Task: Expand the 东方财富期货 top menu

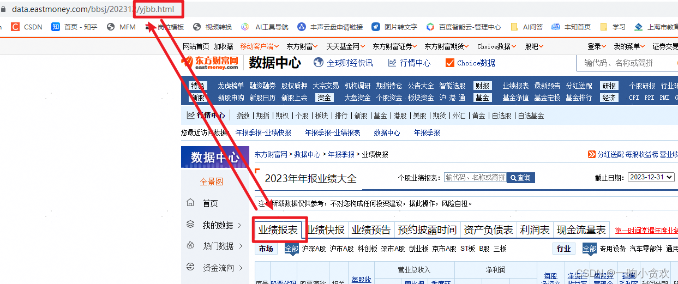Action: pyautogui.click(x=447, y=46)
